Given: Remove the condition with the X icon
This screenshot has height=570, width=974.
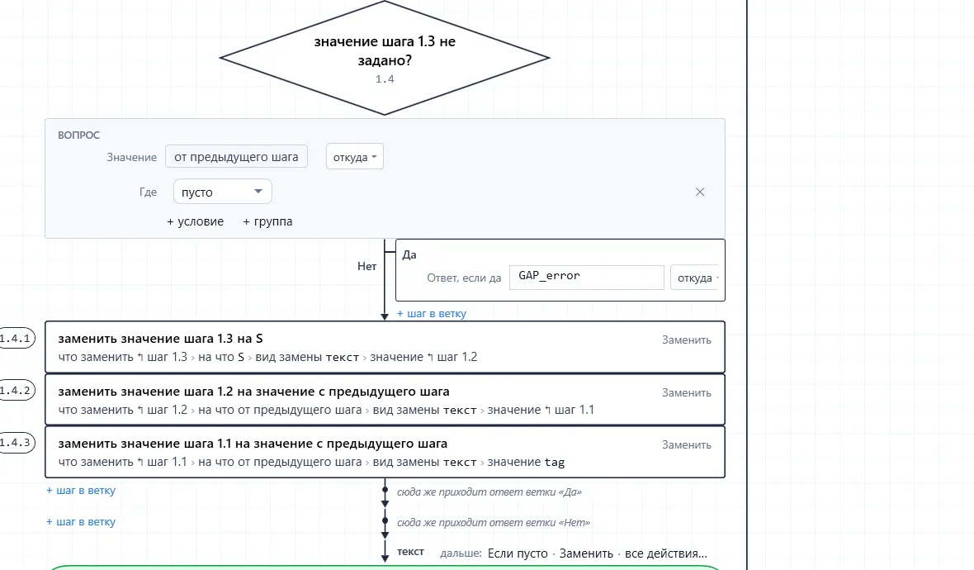Looking at the screenshot, I should [700, 192].
